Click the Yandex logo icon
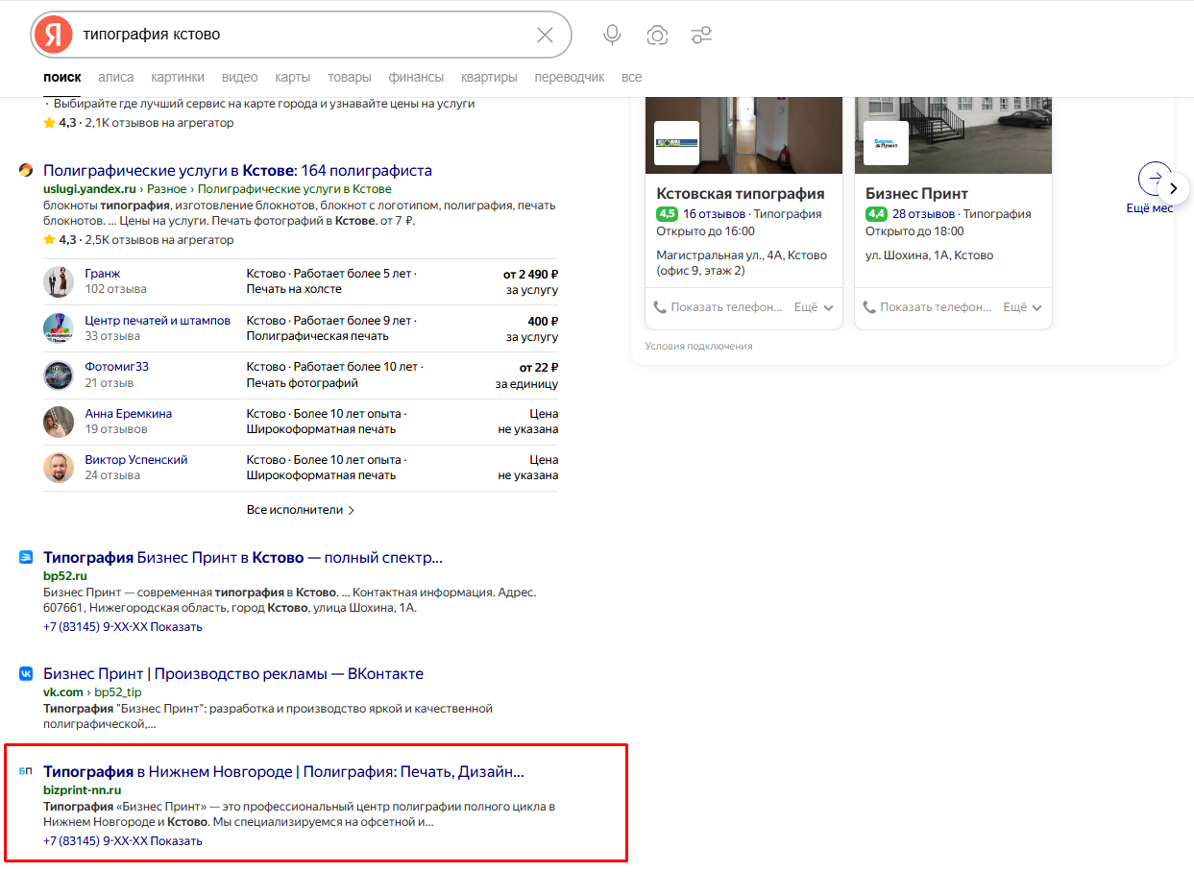The height and width of the screenshot is (872, 1194). click(x=54, y=35)
